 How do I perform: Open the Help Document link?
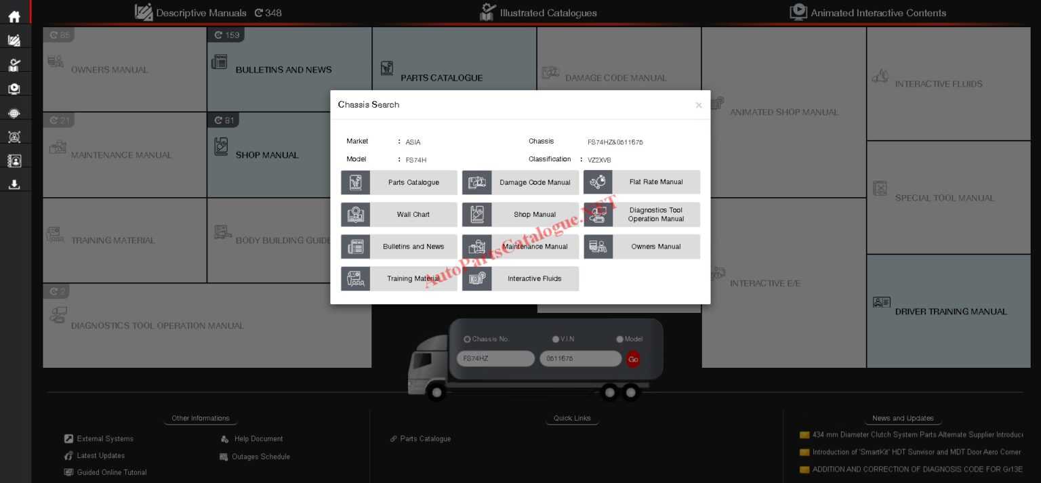click(x=258, y=439)
